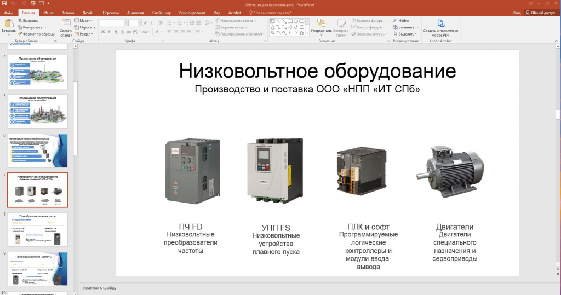
Task: Find text with Найти
Action: click(401, 21)
